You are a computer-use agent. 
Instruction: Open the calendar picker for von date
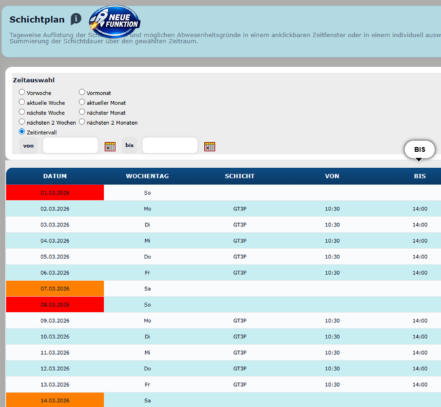pyautogui.click(x=110, y=147)
